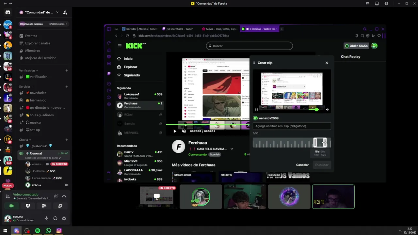Open the server with the 267 badge
The image size is (418, 235).
click(x=8, y=160)
